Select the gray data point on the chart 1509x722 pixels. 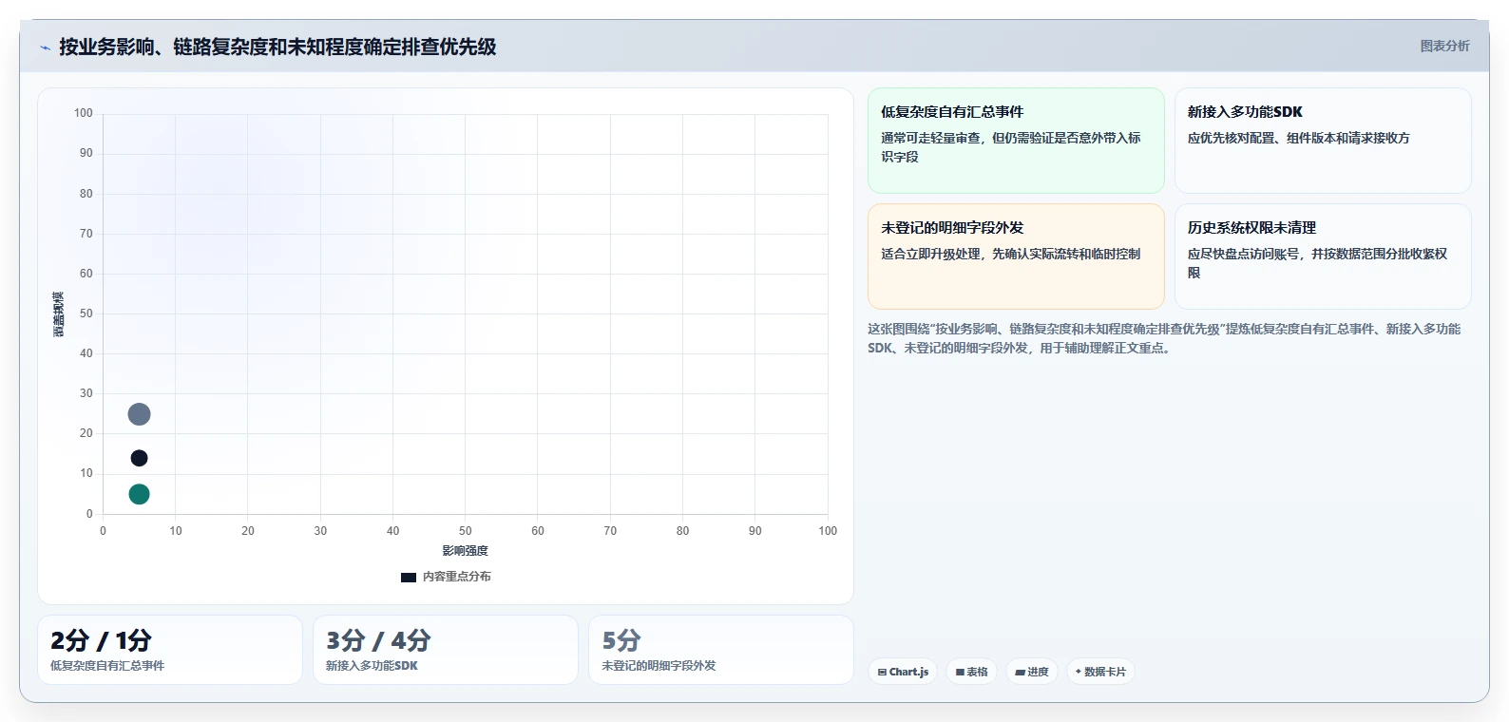pos(139,414)
